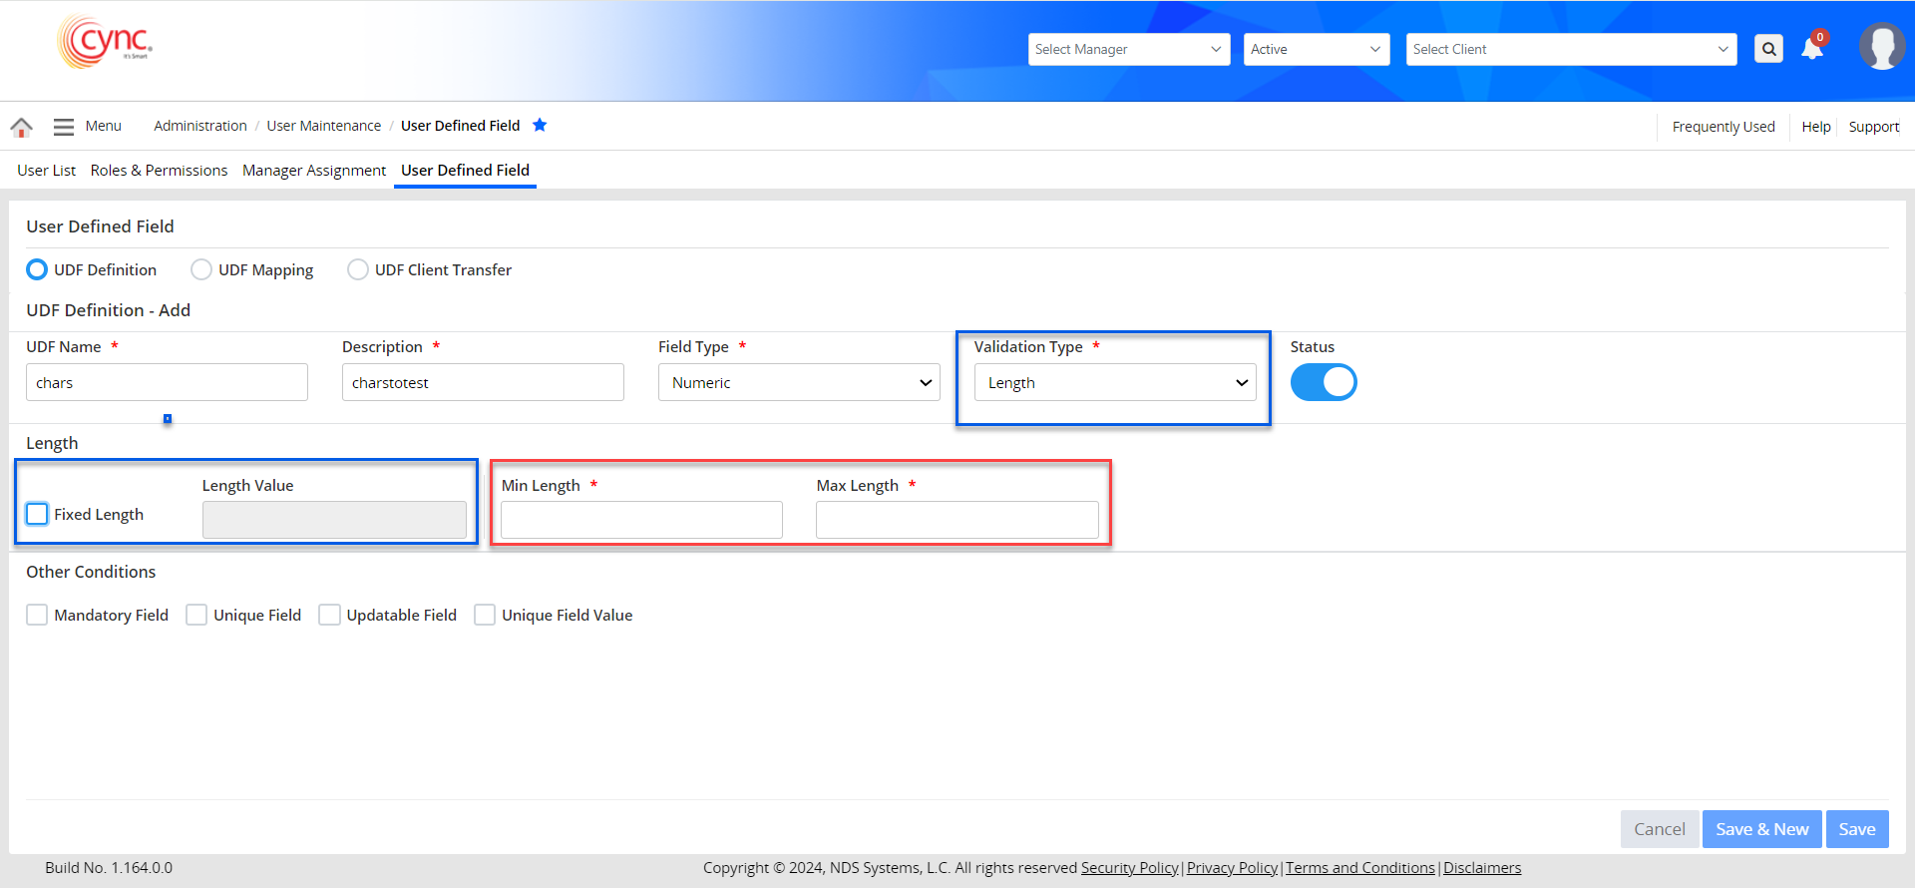Image resolution: width=1915 pixels, height=888 pixels.
Task: Select the UDF Client Transfer option
Action: click(358, 269)
